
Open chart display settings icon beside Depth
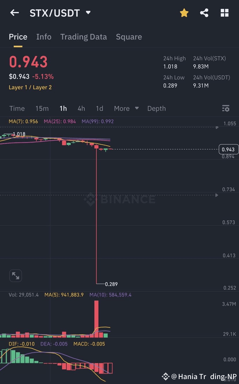226,108
